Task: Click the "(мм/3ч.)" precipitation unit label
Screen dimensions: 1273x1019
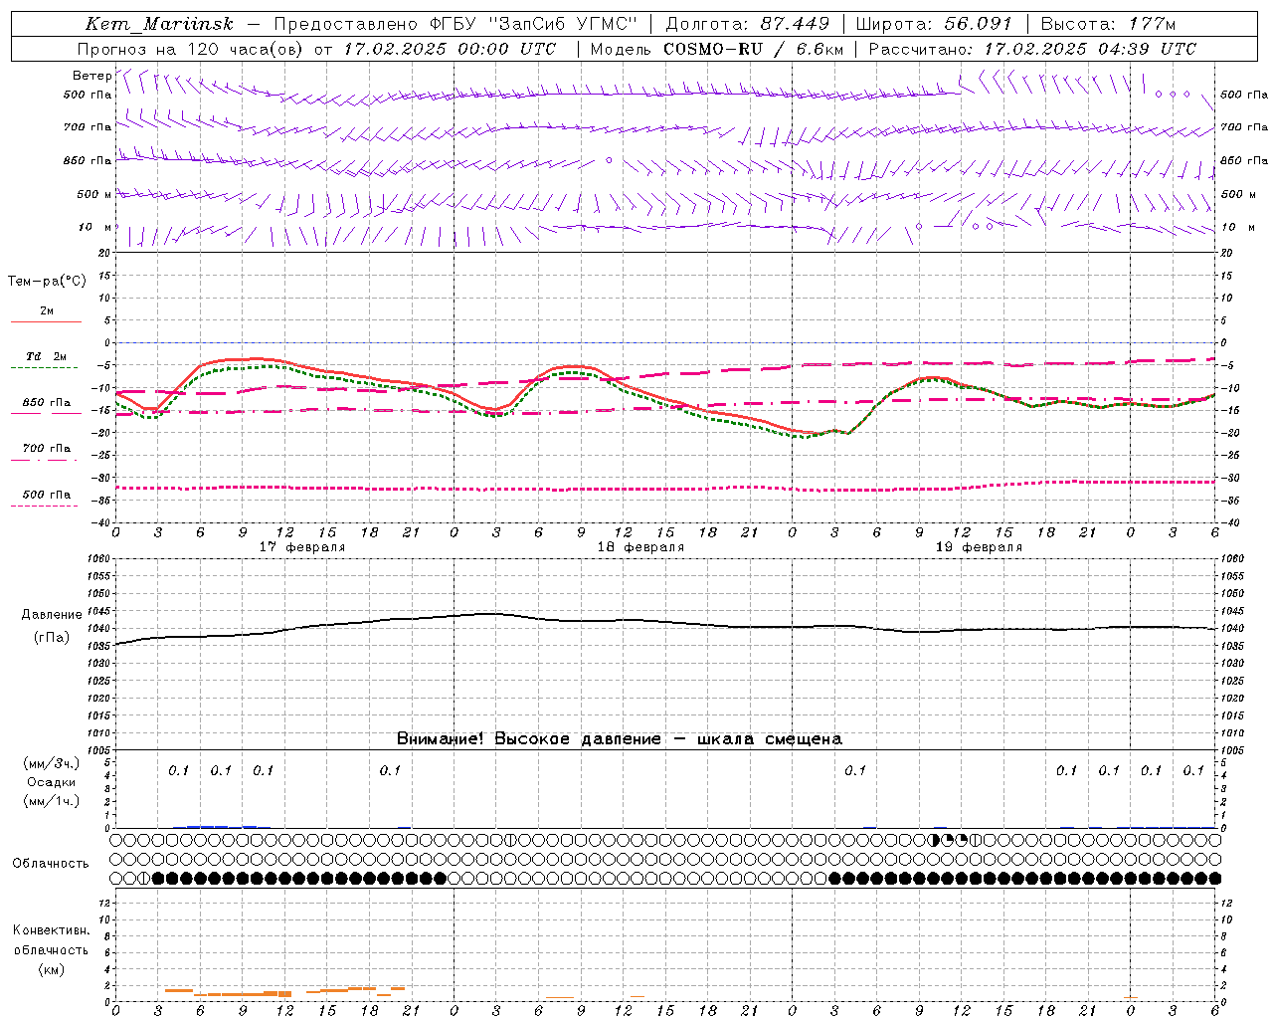Action: (52, 763)
